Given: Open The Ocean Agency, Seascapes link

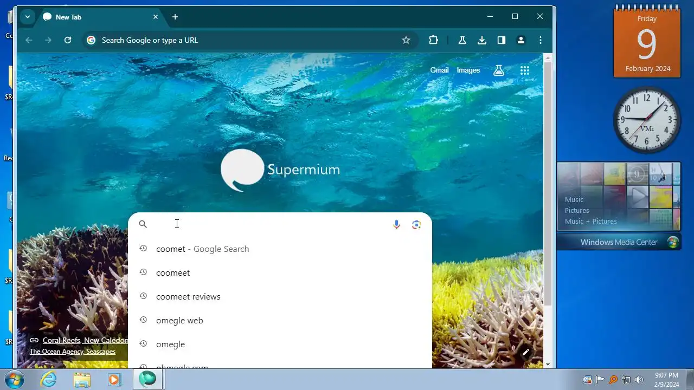Looking at the screenshot, I should [72, 352].
